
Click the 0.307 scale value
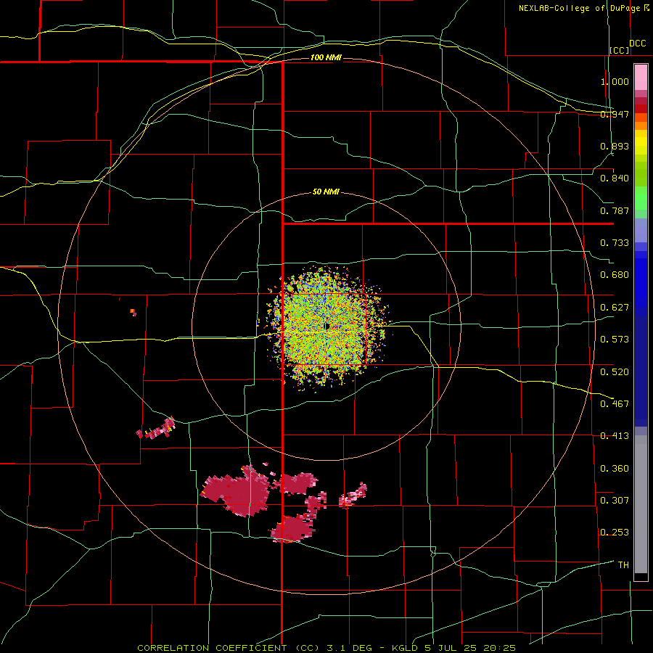click(x=615, y=501)
